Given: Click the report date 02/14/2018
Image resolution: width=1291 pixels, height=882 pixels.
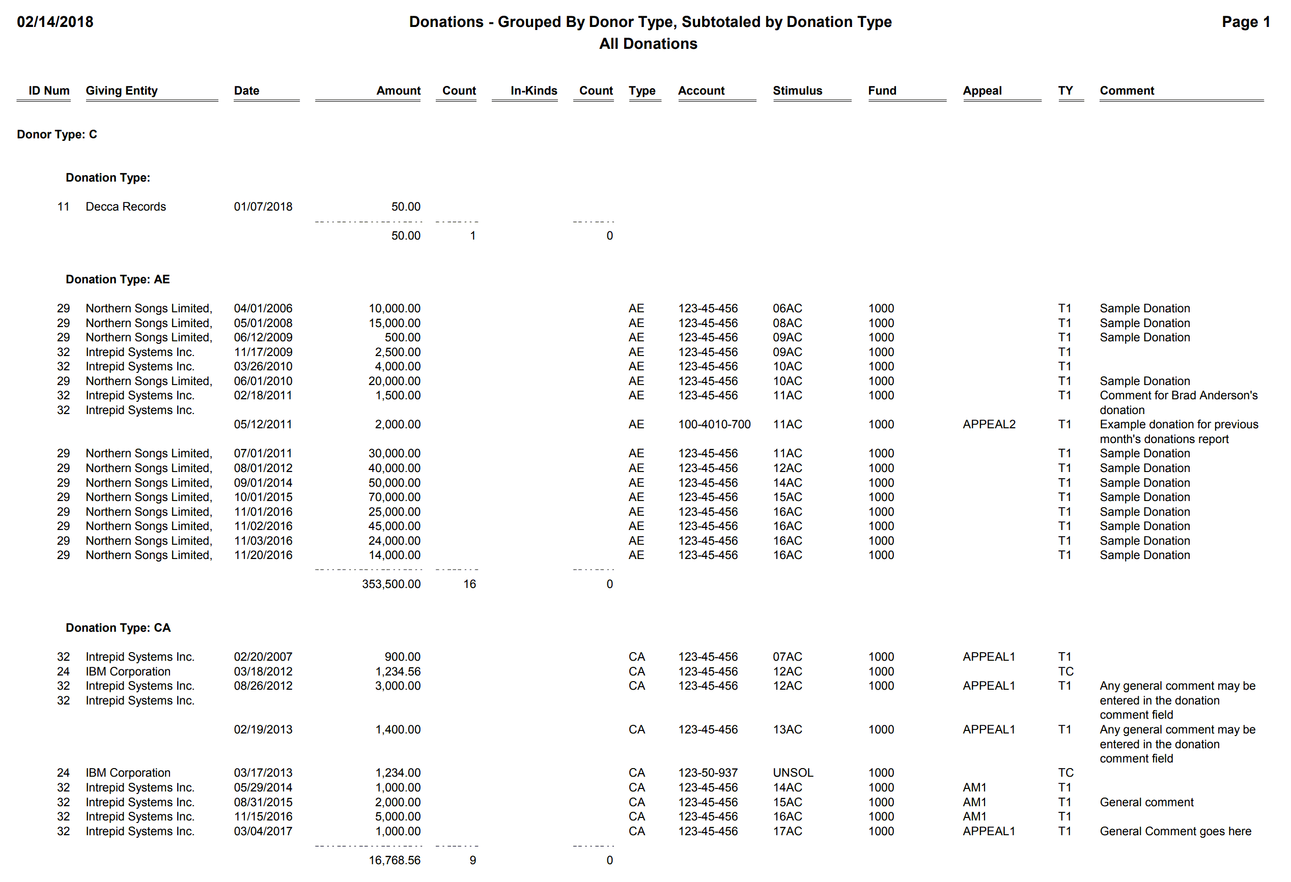Looking at the screenshot, I should [55, 22].
